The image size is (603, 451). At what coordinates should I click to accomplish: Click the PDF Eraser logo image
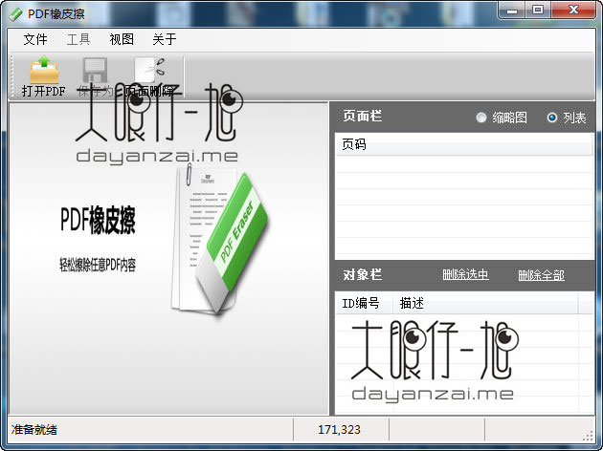pyautogui.click(x=220, y=241)
